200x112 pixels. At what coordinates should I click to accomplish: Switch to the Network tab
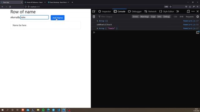(x=150, y=12)
